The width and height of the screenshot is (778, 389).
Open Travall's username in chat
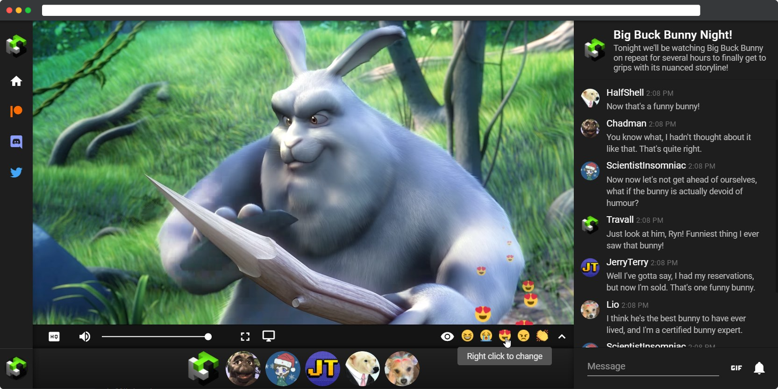620,219
